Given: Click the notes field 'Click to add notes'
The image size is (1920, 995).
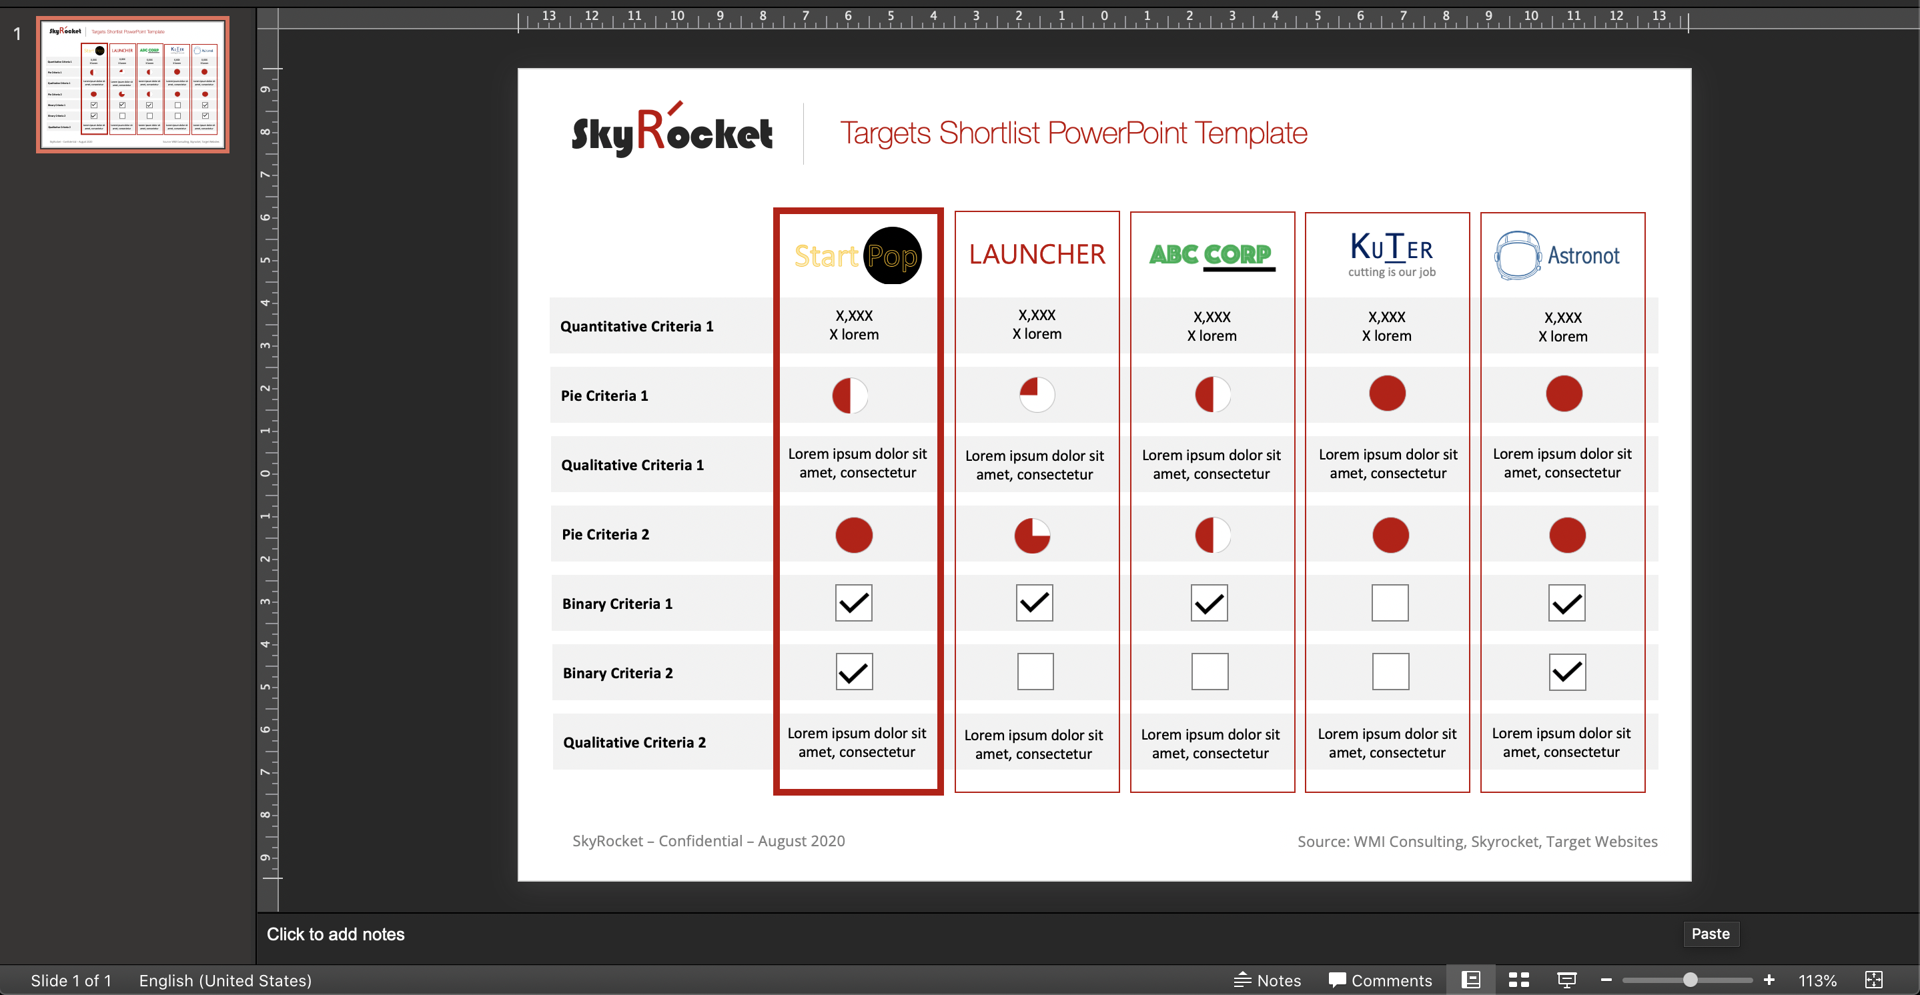Looking at the screenshot, I should pyautogui.click(x=336, y=934).
